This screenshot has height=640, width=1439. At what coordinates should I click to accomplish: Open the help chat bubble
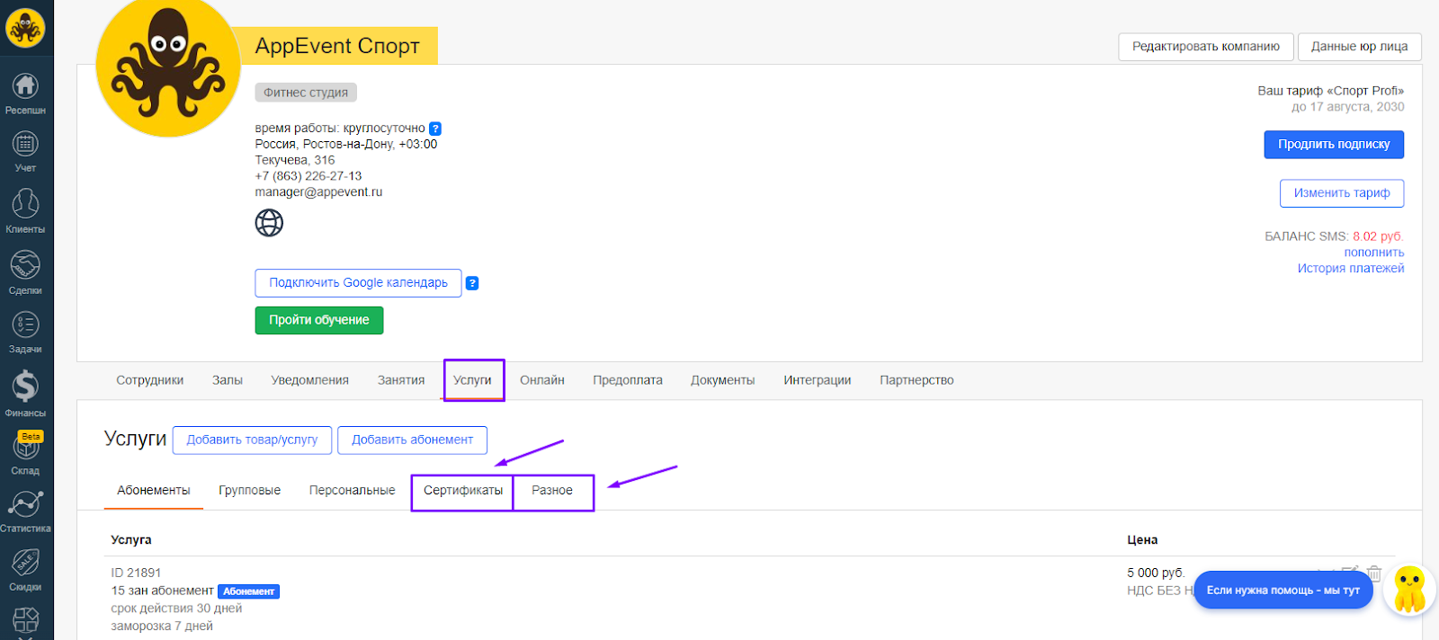tap(1283, 591)
